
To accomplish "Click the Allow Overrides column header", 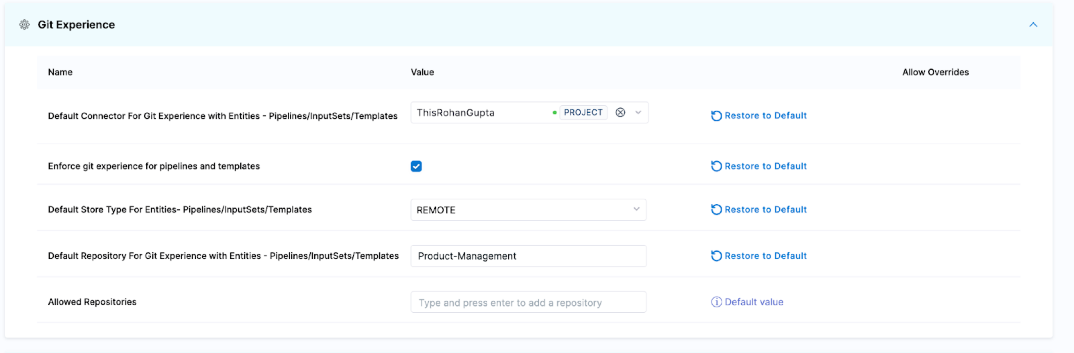I will [x=935, y=72].
